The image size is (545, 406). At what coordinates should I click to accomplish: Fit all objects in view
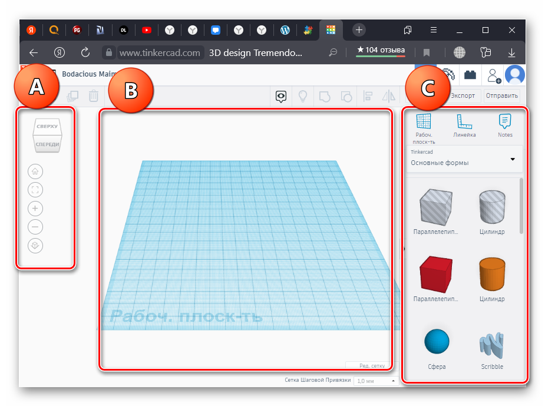point(35,190)
